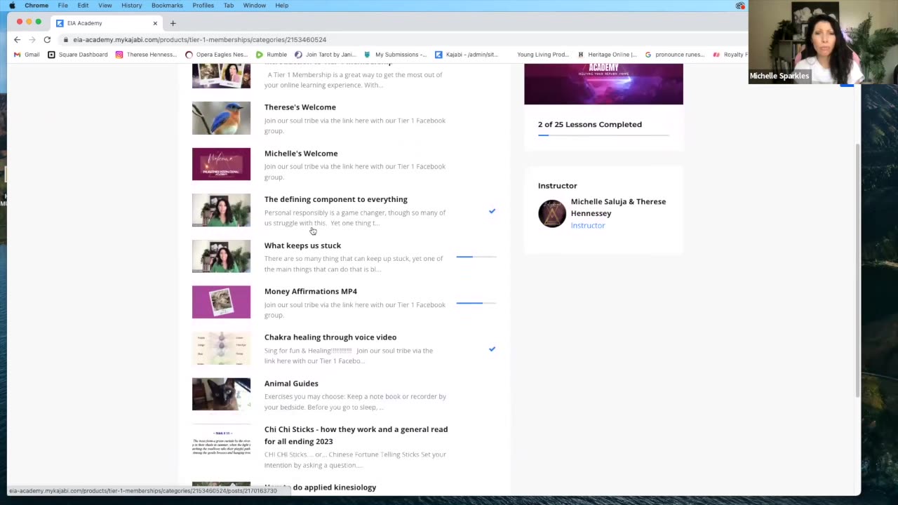Open the Gmail bookmark
The image size is (898, 505).
coord(27,55)
